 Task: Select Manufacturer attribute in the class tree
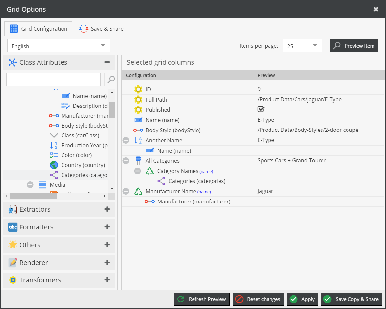(85, 116)
